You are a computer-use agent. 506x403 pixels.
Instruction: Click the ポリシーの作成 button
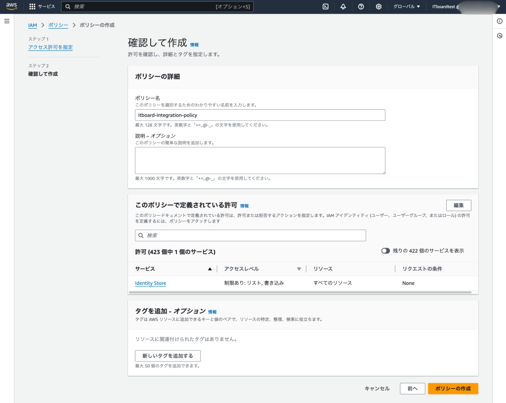[453, 389]
